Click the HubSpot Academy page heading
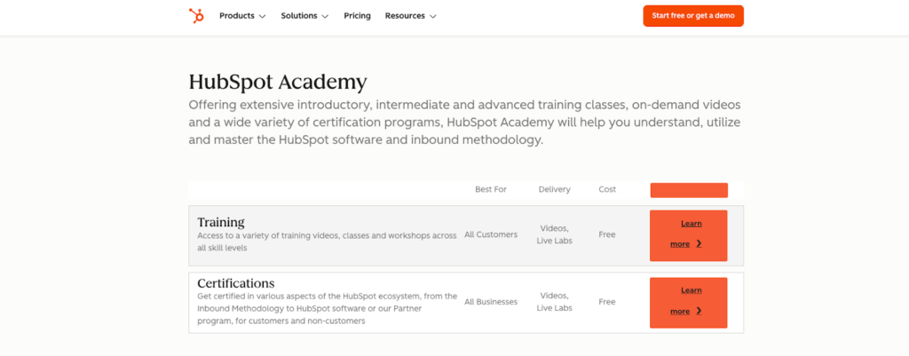Screen dimensions: 909x356 coord(278,83)
